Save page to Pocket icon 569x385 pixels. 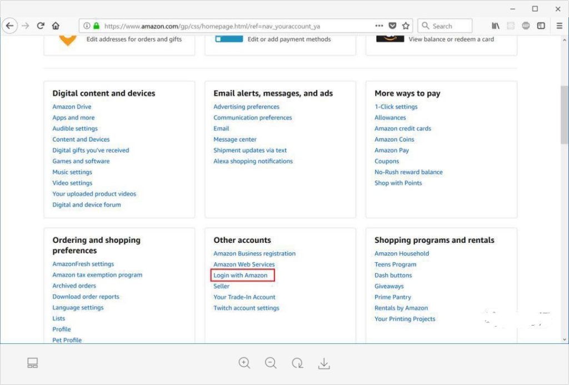(392, 26)
